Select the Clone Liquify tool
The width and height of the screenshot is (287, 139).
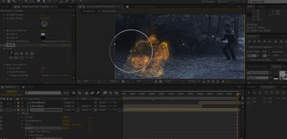click(26, 58)
